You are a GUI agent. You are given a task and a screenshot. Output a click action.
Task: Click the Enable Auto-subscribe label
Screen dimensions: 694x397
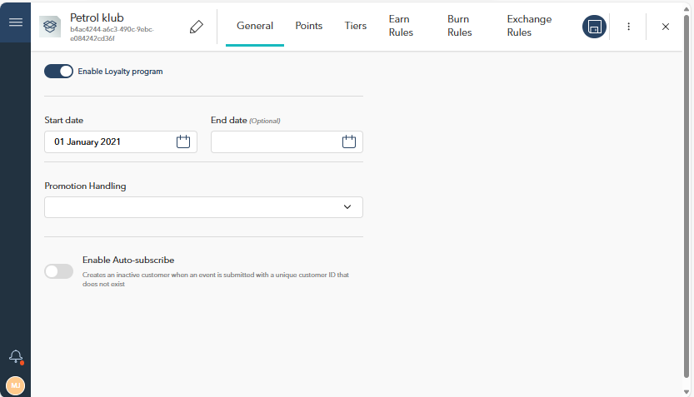pos(128,260)
